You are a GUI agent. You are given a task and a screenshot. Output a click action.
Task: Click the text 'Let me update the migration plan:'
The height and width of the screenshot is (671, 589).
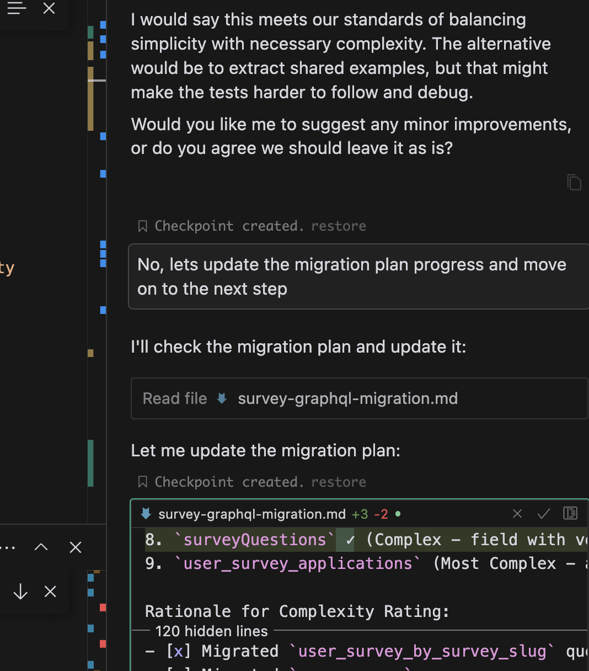click(265, 450)
